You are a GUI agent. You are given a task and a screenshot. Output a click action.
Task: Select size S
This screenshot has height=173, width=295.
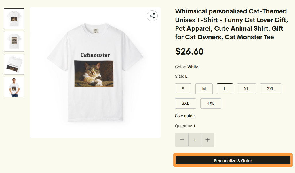pyautogui.click(x=183, y=89)
